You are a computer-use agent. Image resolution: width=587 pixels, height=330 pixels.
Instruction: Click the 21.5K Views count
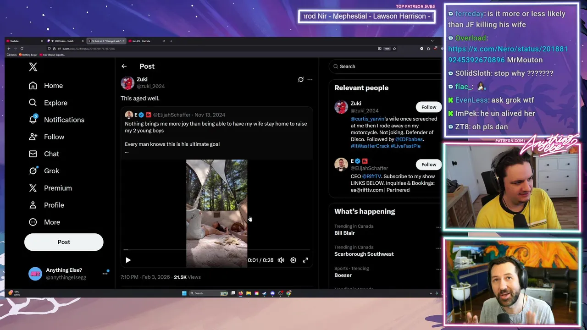187,277
